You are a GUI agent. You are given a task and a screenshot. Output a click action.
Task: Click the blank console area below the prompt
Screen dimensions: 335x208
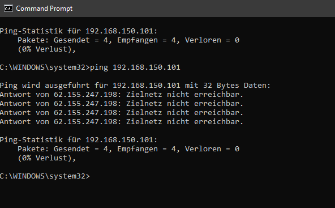point(167,195)
